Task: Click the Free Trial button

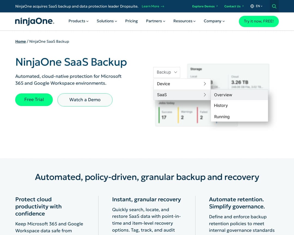Action: tap(34, 100)
